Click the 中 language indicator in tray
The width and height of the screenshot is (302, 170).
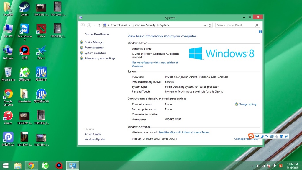coord(274,166)
